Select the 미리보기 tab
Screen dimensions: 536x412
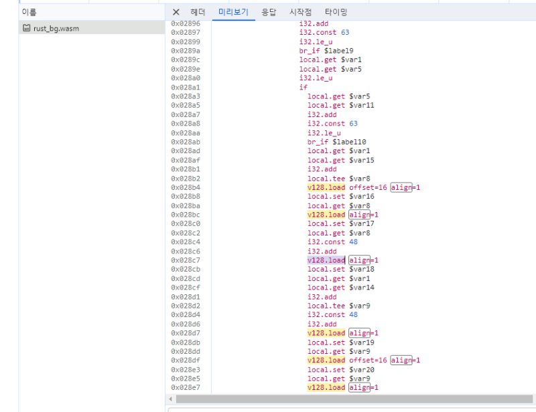tap(233, 12)
